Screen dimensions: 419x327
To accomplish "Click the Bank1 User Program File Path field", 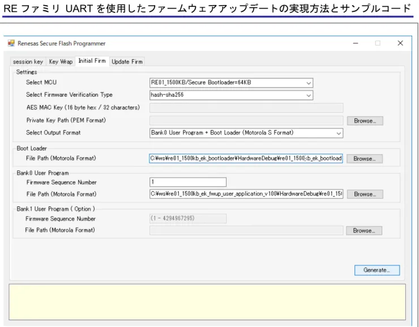I will (246, 230).
